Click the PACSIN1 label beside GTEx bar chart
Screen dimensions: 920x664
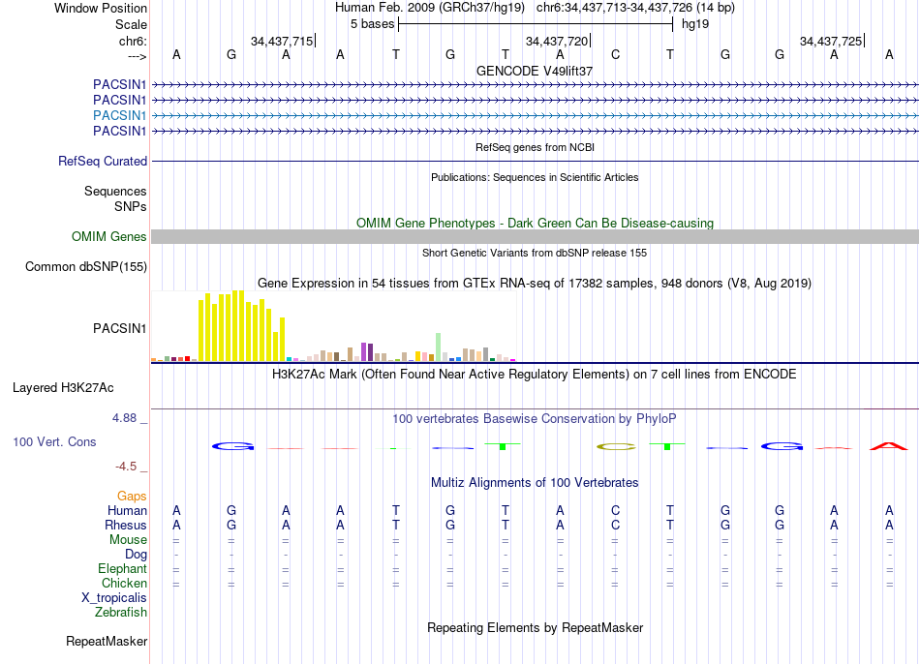119,328
